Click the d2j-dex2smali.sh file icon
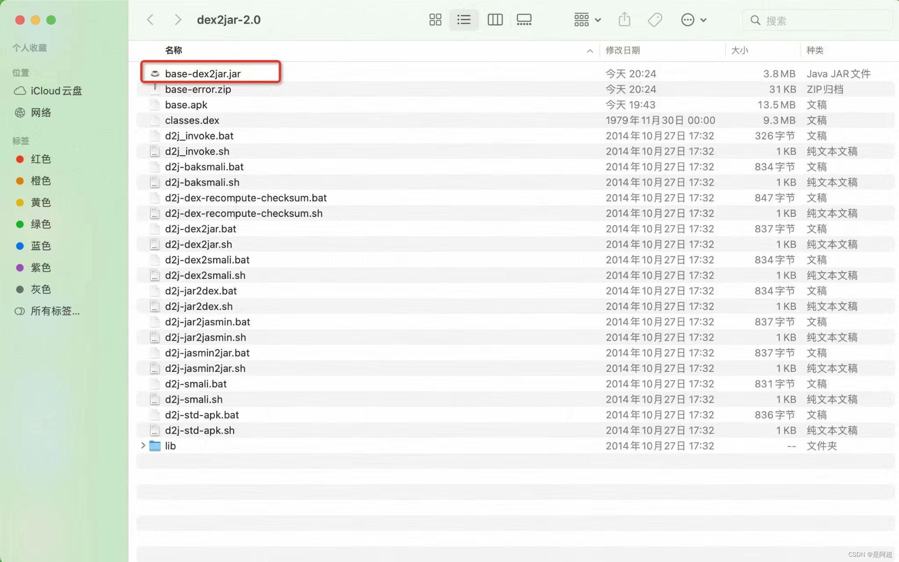 pos(155,275)
